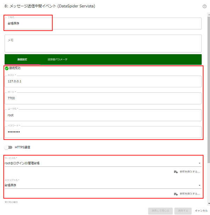
Task: Expand the サービス名 dropdown arrow
Action: click(199, 163)
